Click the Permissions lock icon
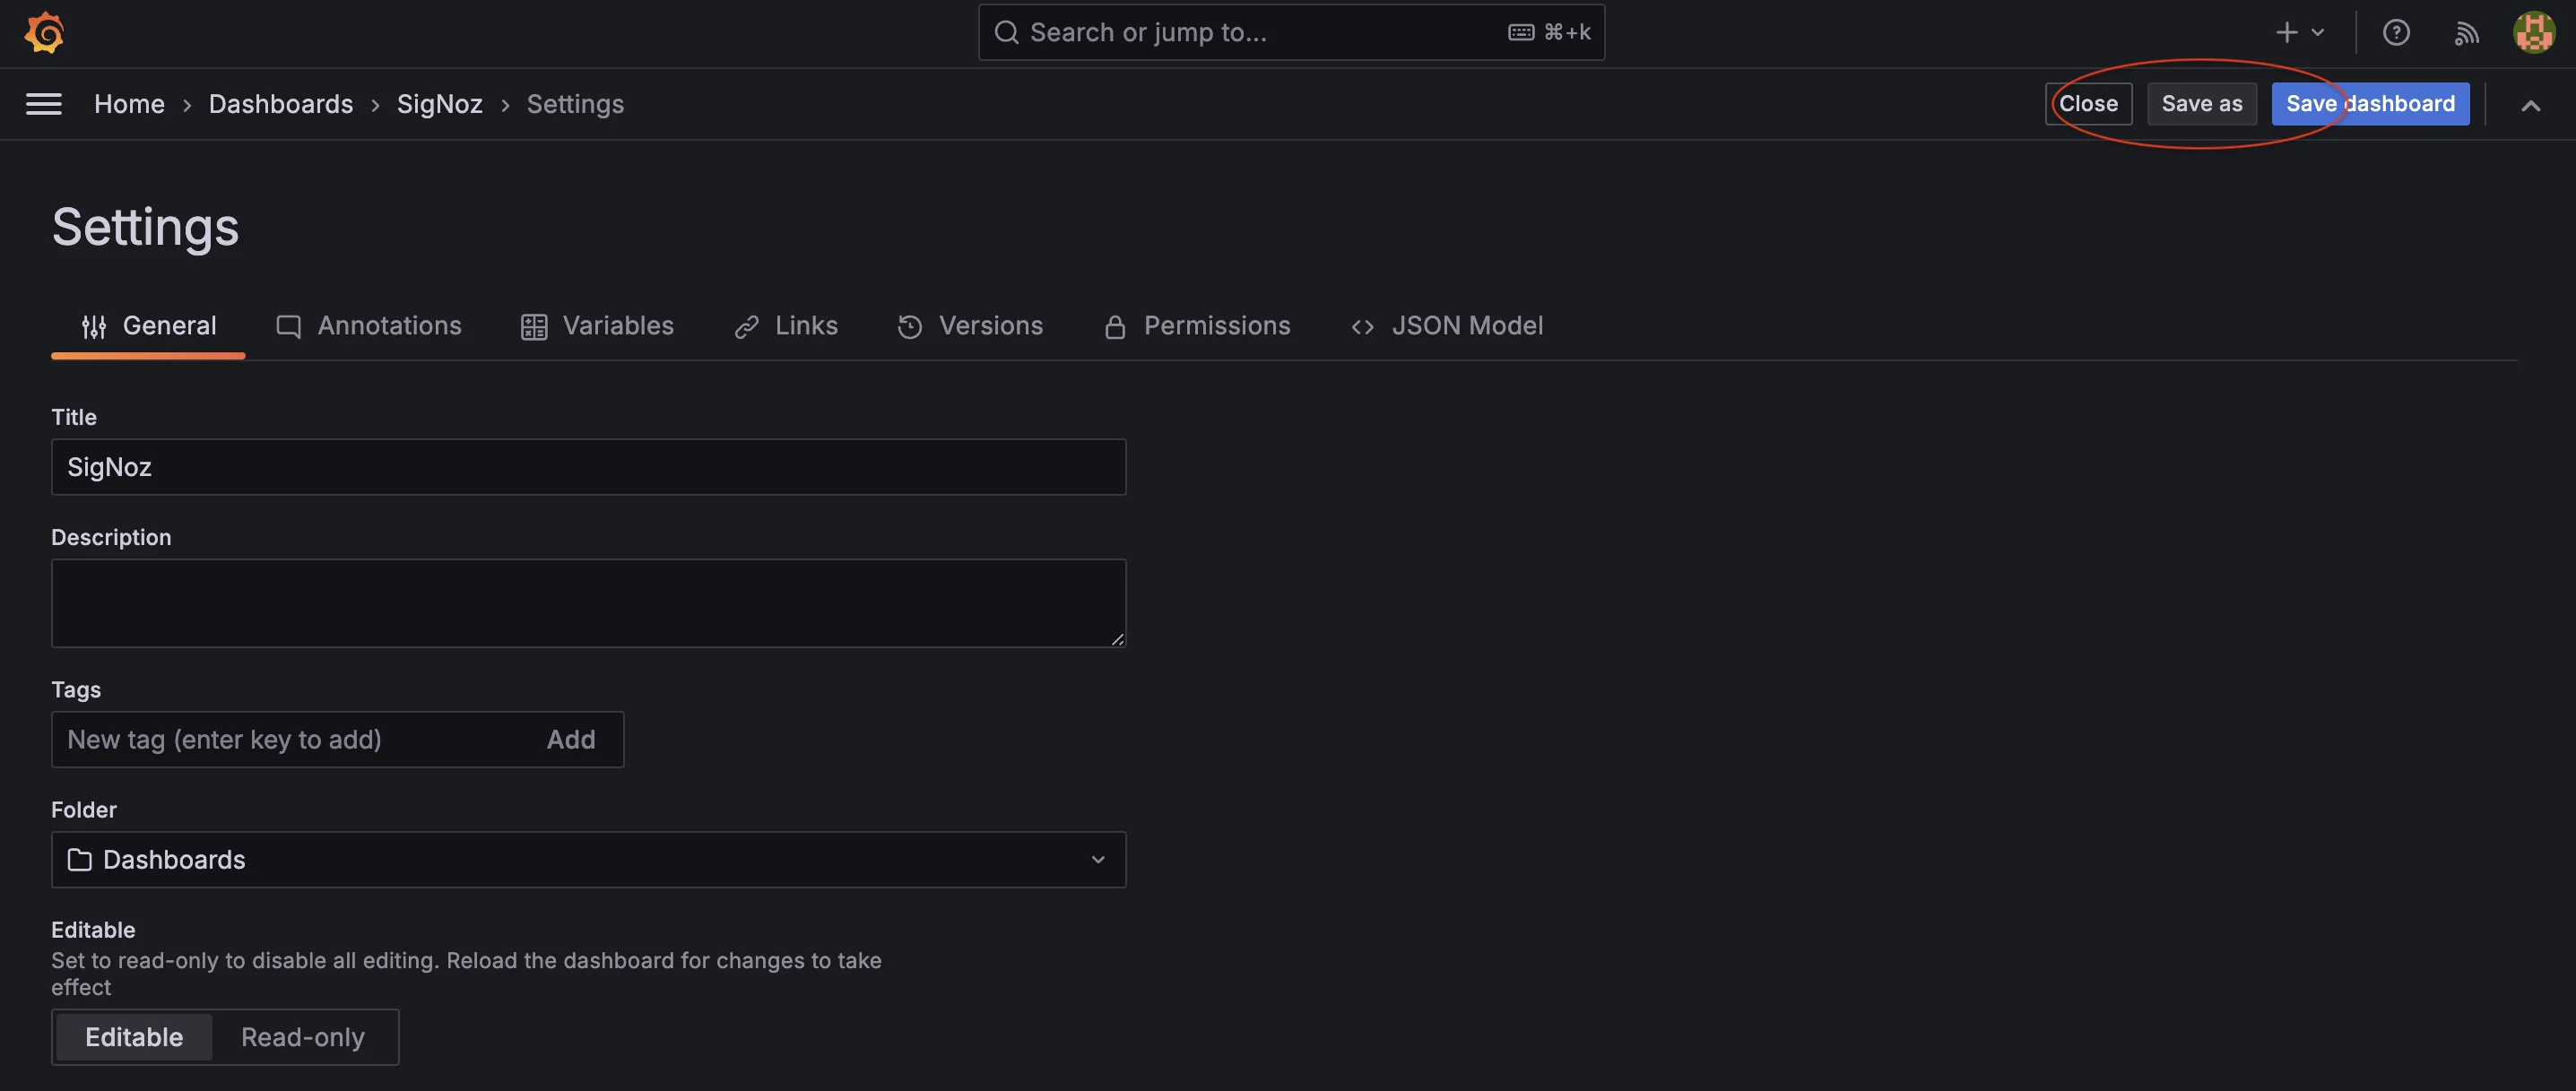Screen dimensions: 2576x1091 1115,327
